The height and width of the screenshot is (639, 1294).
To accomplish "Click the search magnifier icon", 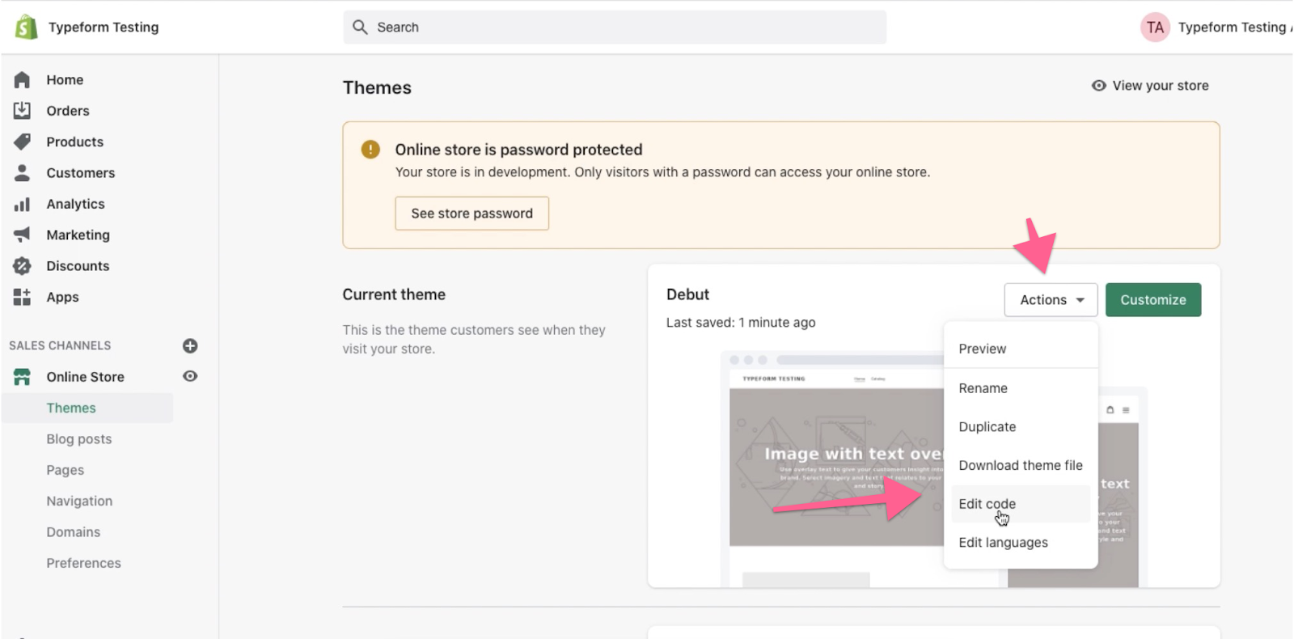I will tap(360, 27).
